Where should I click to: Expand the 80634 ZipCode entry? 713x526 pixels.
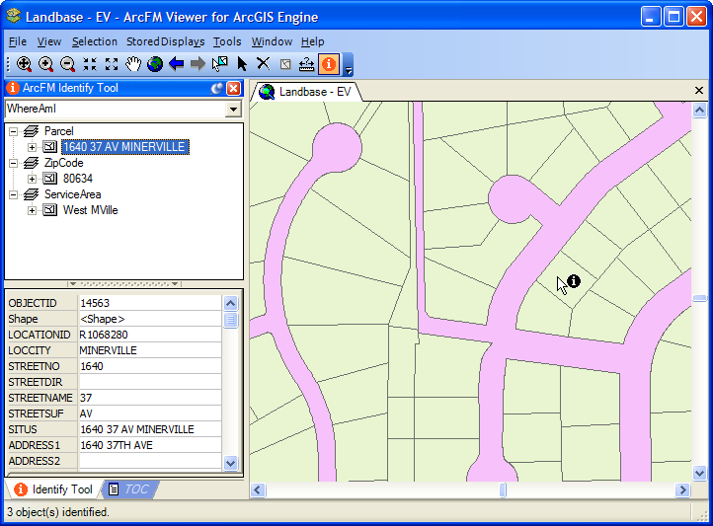click(x=32, y=179)
